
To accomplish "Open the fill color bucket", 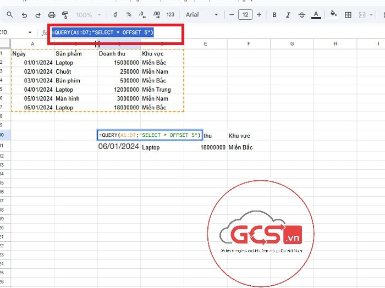I will pos(333,15).
